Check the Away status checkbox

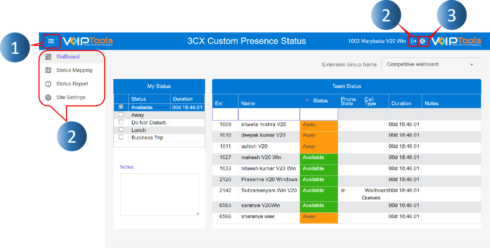tap(121, 115)
